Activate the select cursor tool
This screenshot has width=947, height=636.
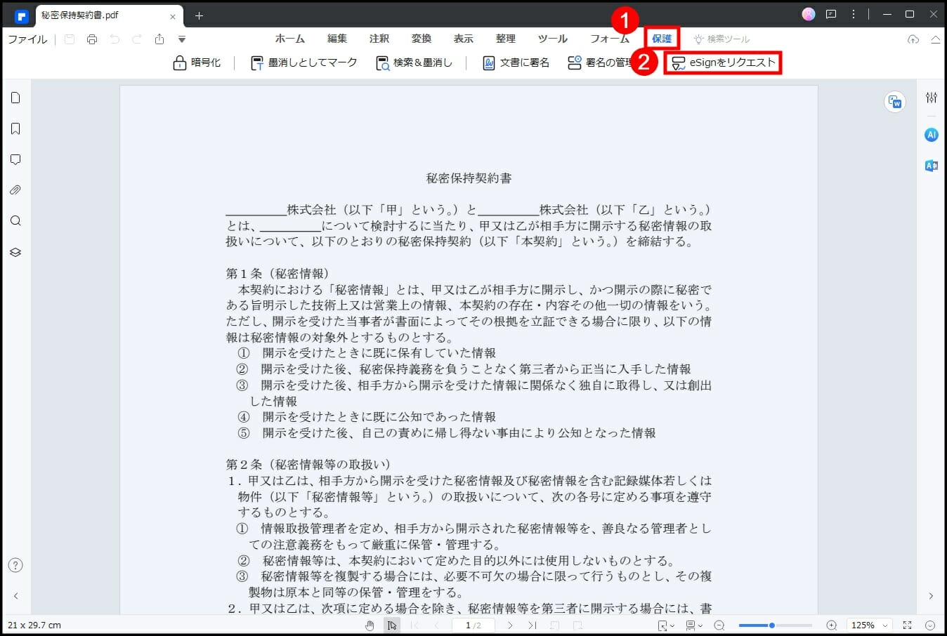point(392,625)
